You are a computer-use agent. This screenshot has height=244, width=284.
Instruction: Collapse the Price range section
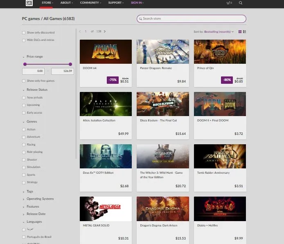33,57
